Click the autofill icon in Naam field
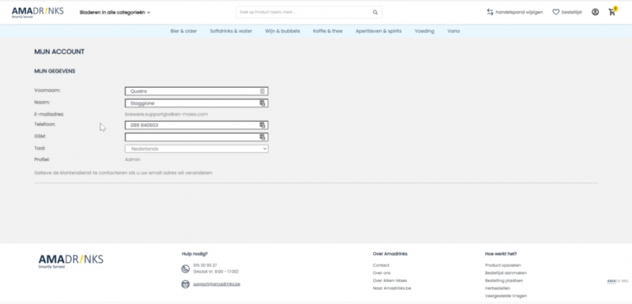 tap(262, 103)
